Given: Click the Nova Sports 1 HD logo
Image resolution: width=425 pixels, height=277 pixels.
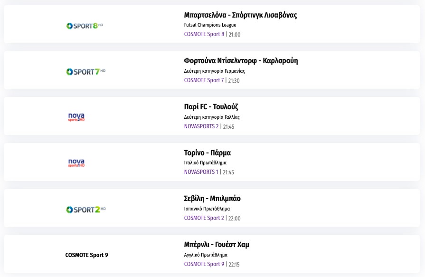Looking at the screenshot, I should coord(76,163).
